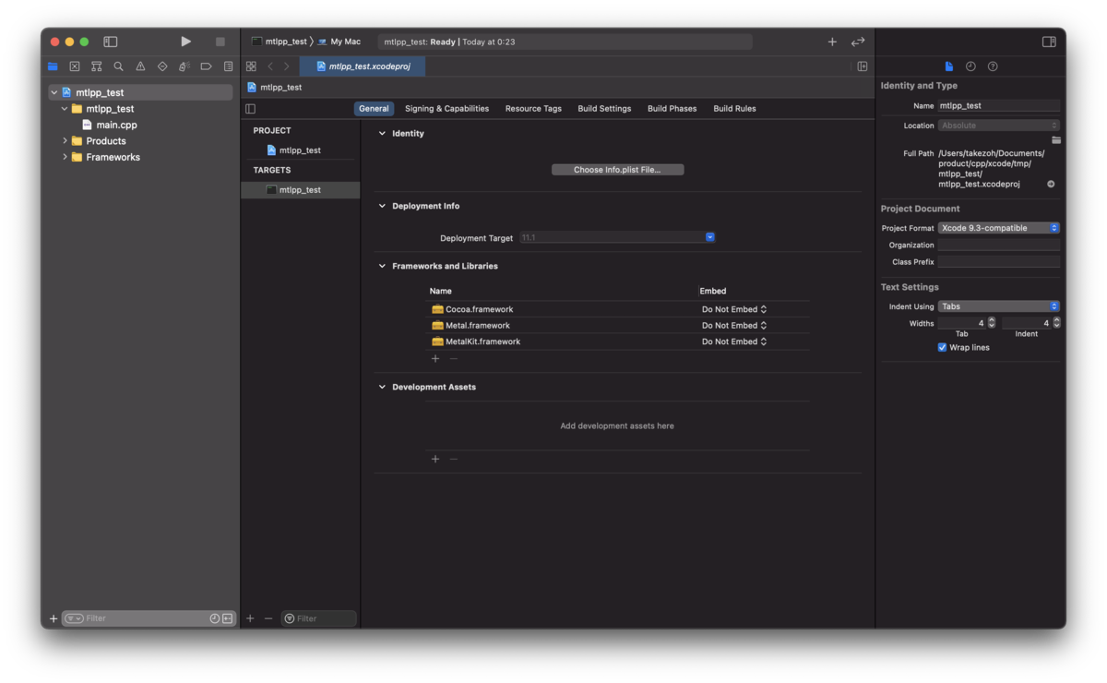Viewport: 1107px width, 683px height.
Task: Add a new file in navigator footer
Action: tap(53, 618)
